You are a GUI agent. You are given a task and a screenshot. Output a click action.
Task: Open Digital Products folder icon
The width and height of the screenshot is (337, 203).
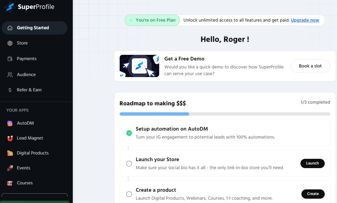pyautogui.click(x=10, y=153)
